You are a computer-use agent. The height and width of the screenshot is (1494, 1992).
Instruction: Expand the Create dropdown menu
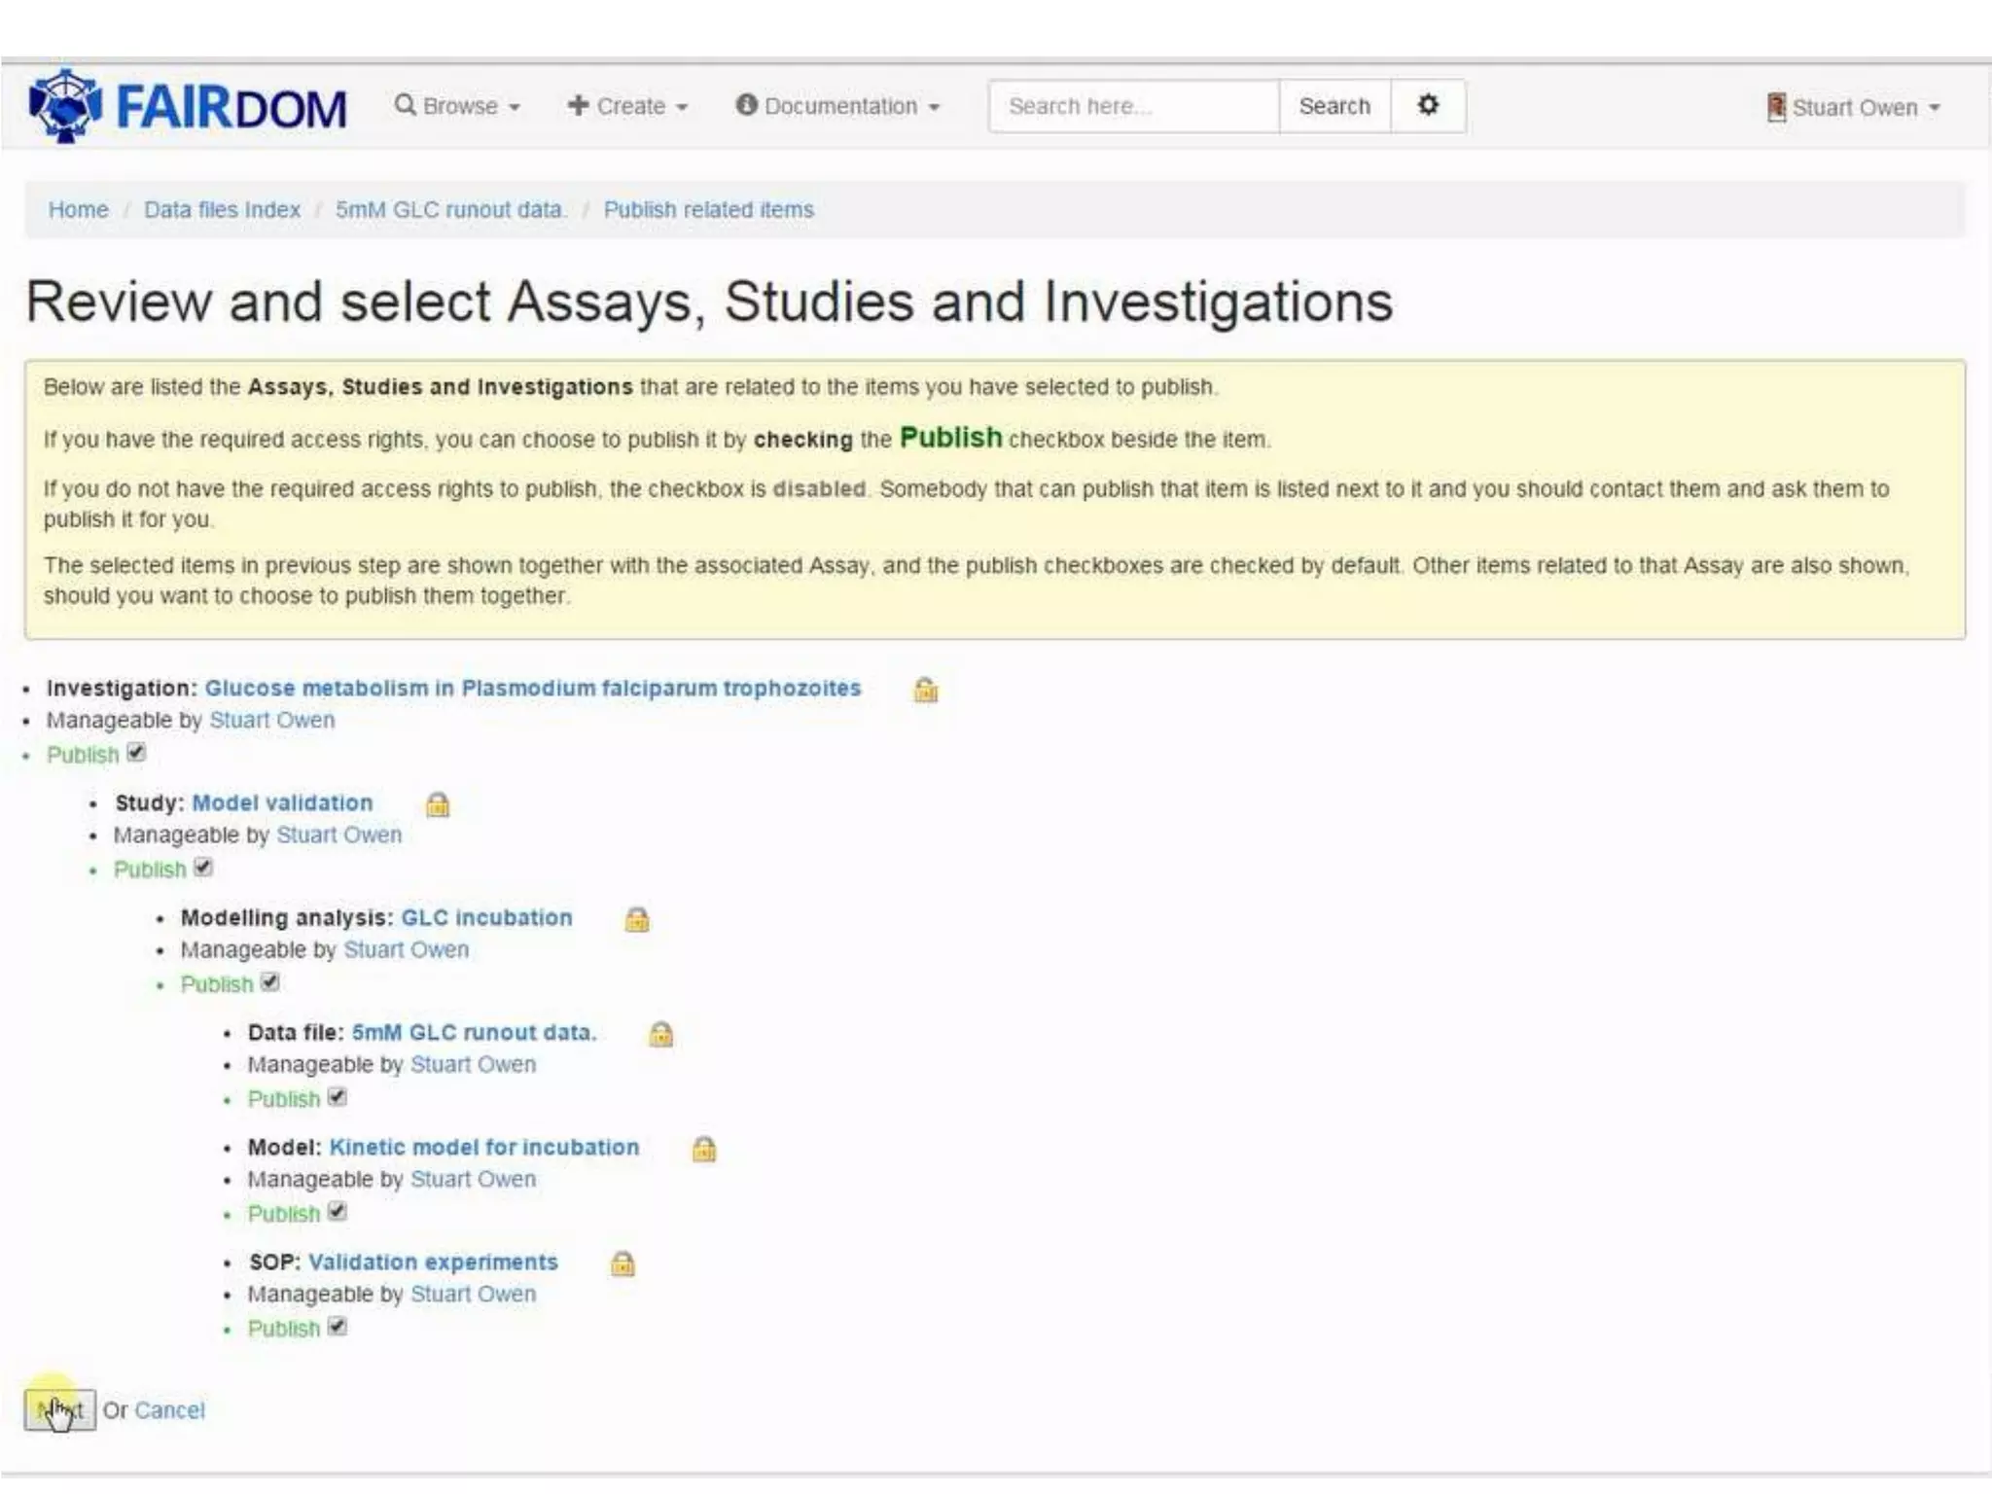click(x=628, y=106)
